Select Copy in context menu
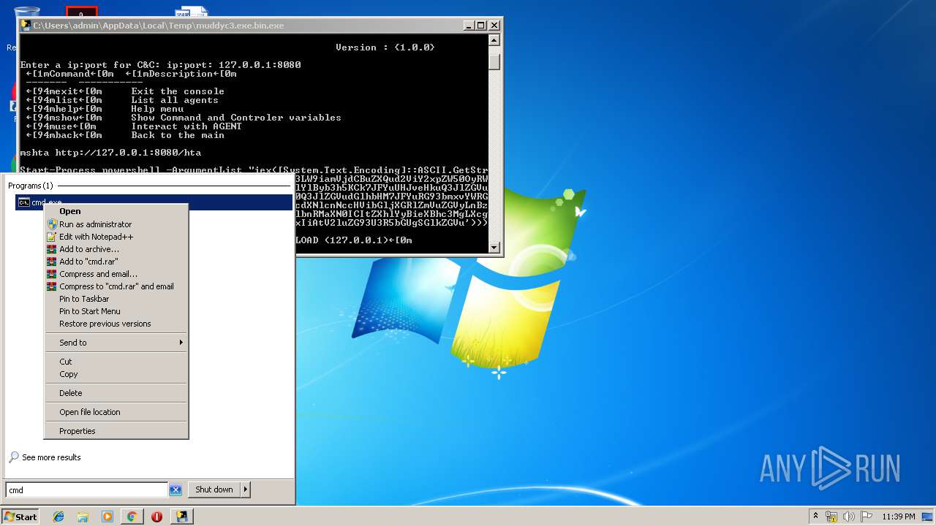 click(x=116, y=374)
